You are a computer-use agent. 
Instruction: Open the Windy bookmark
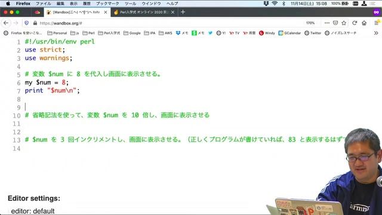pyautogui.click(x=267, y=33)
